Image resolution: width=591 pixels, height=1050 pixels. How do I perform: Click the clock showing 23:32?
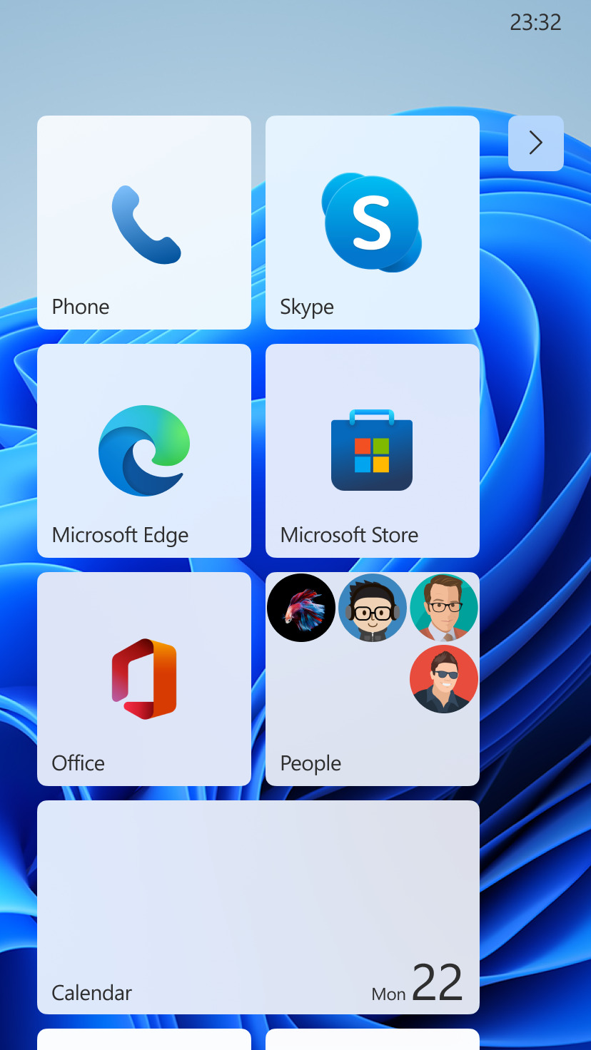[x=535, y=23]
